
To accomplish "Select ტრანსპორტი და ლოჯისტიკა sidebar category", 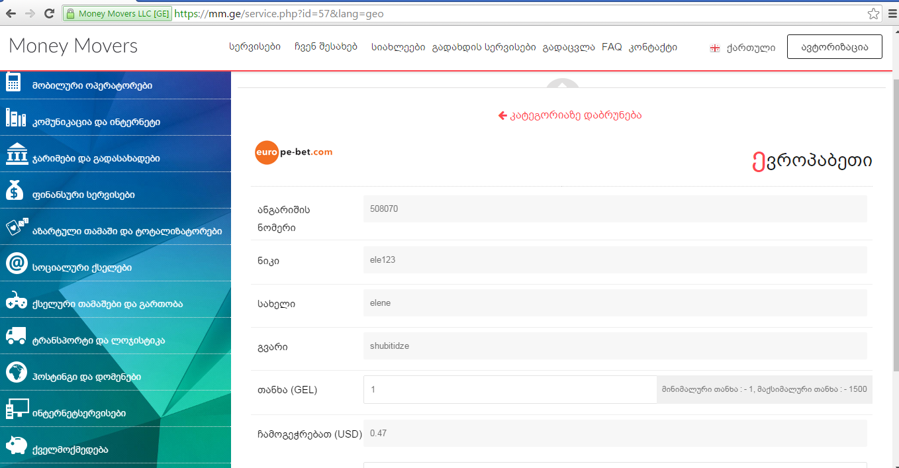I will click(115, 337).
